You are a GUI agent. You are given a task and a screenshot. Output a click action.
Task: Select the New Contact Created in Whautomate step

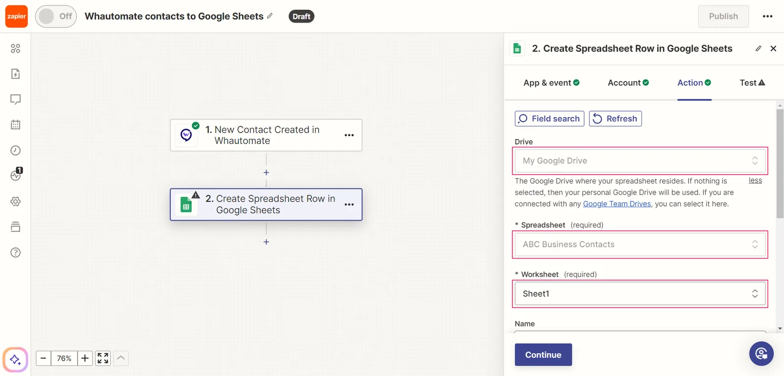[266, 135]
